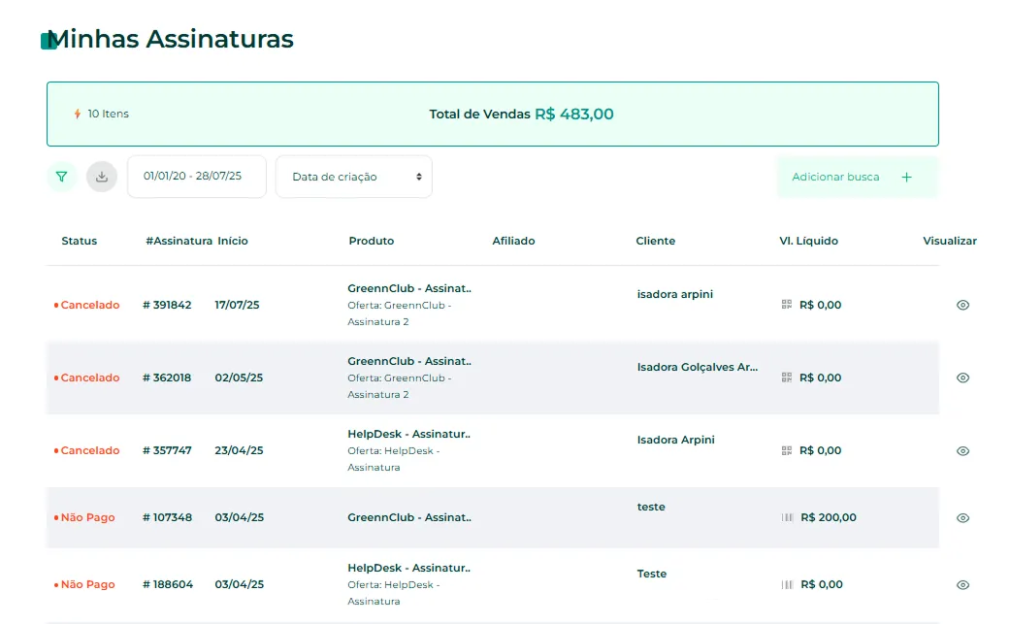Click the Visualizar column header
Image resolution: width=1010 pixels, height=624 pixels.
950,241
